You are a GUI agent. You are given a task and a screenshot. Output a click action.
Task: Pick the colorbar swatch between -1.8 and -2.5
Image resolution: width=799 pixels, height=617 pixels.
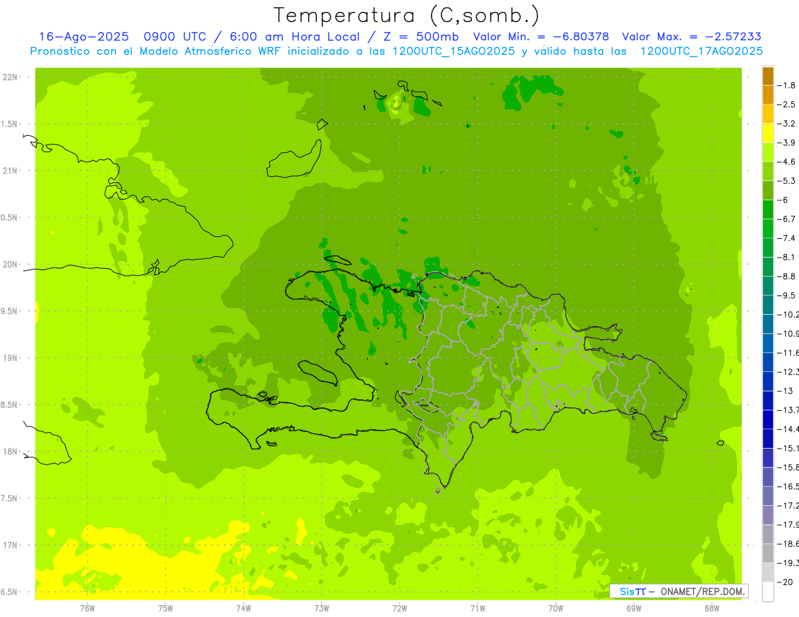coord(768,95)
